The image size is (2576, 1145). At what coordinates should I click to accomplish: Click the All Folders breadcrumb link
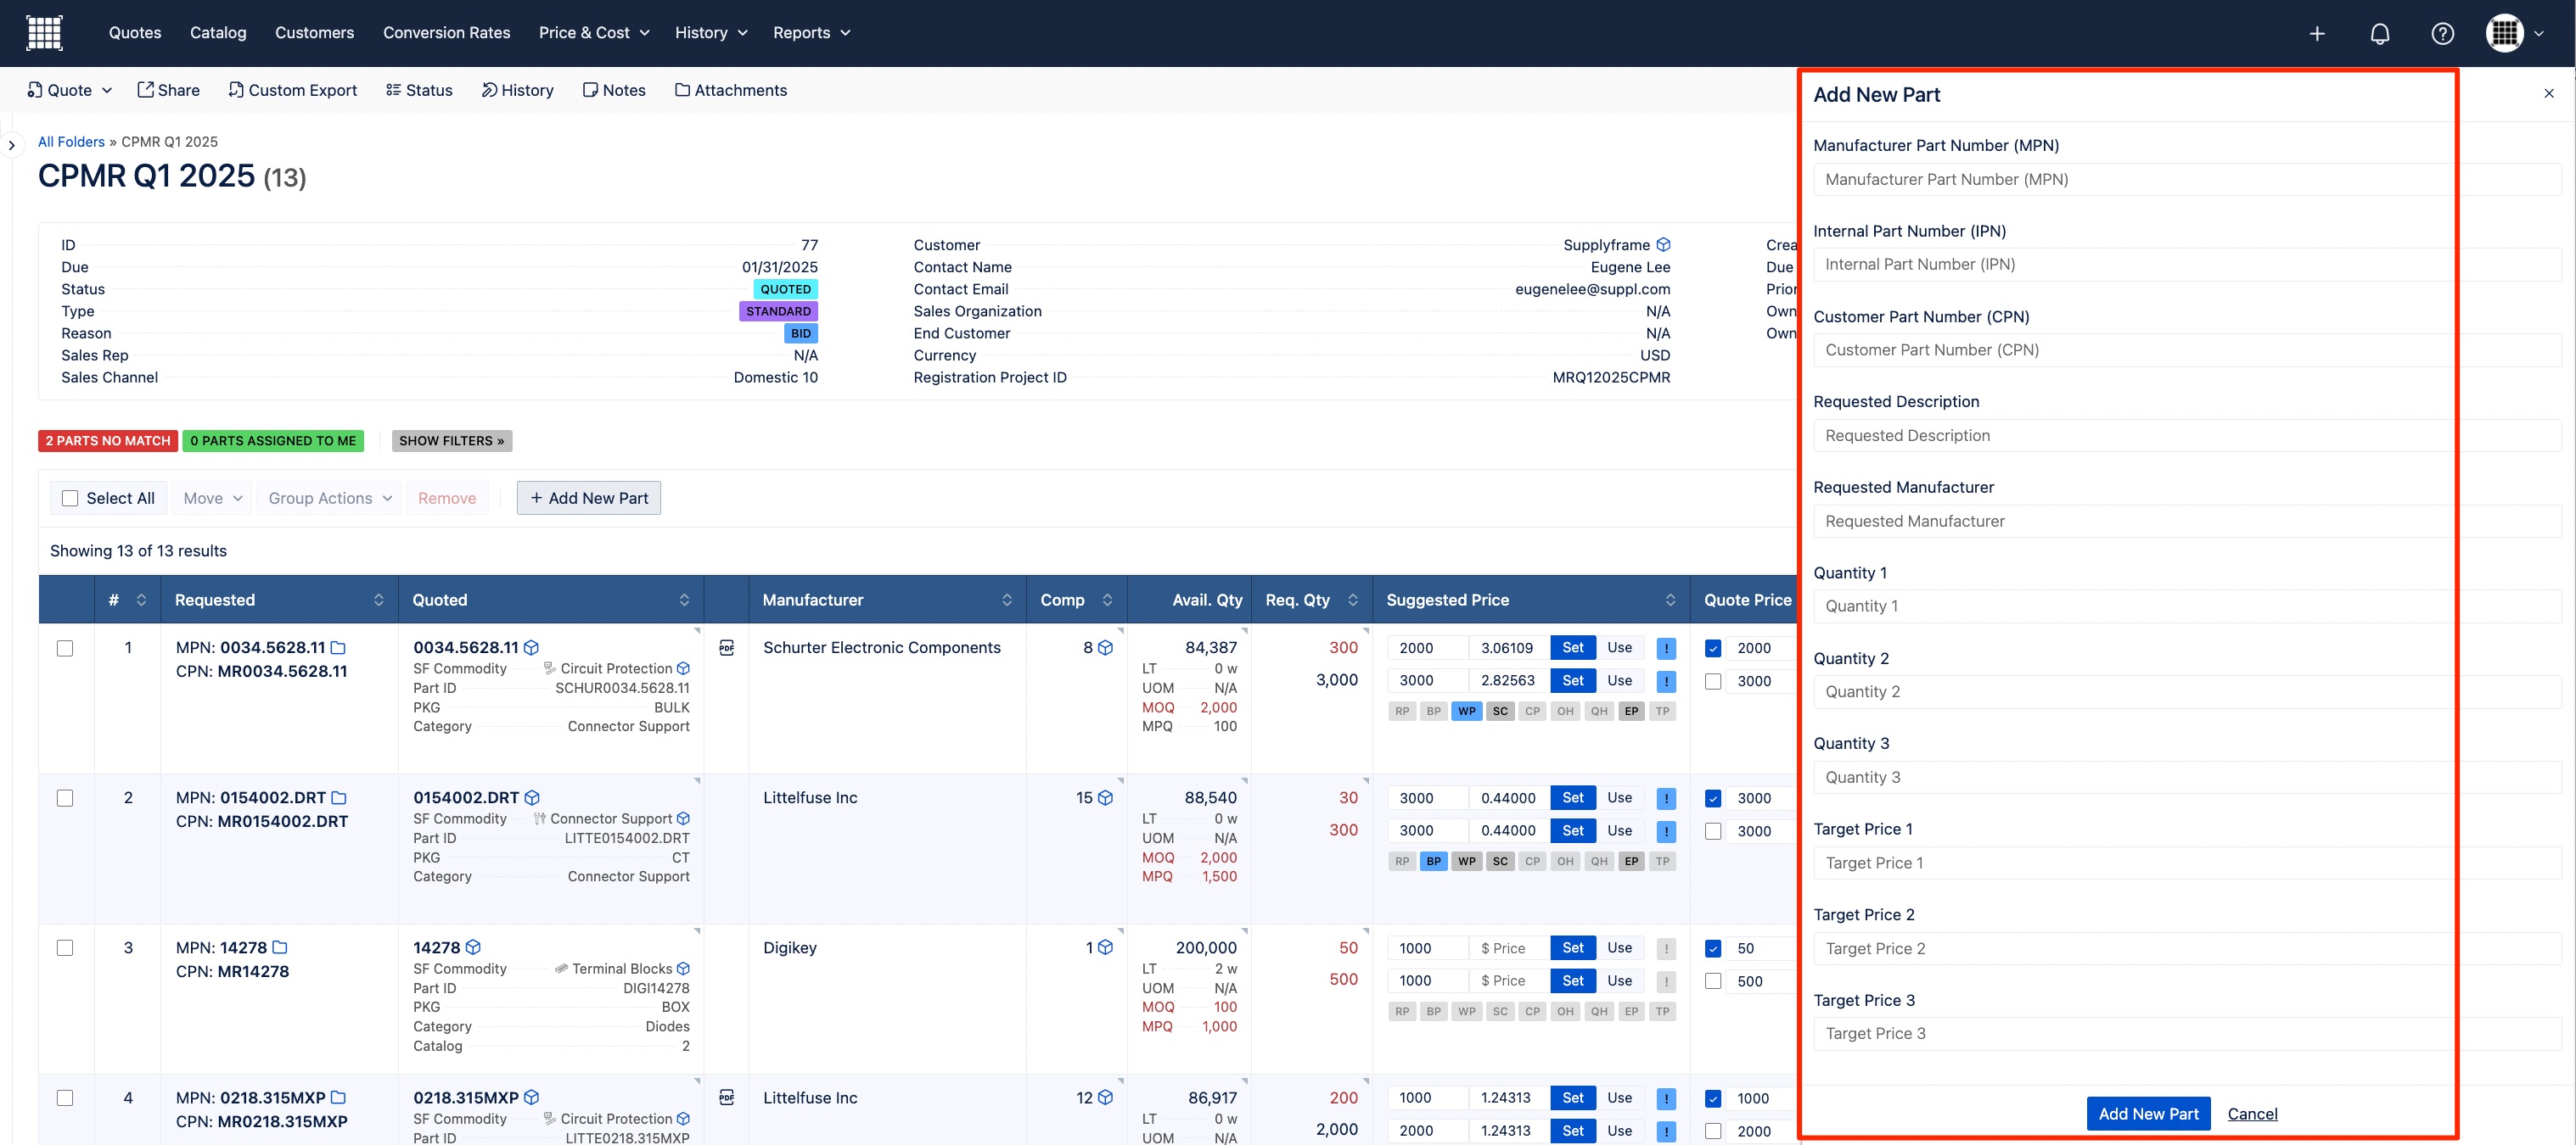tap(71, 142)
